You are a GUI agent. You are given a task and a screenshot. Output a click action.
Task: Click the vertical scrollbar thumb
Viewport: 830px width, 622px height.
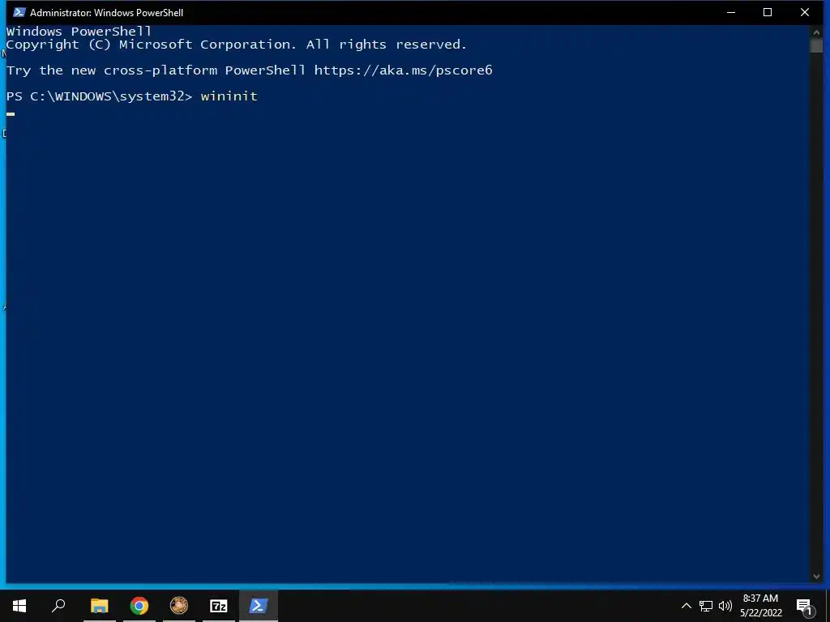tap(815, 46)
